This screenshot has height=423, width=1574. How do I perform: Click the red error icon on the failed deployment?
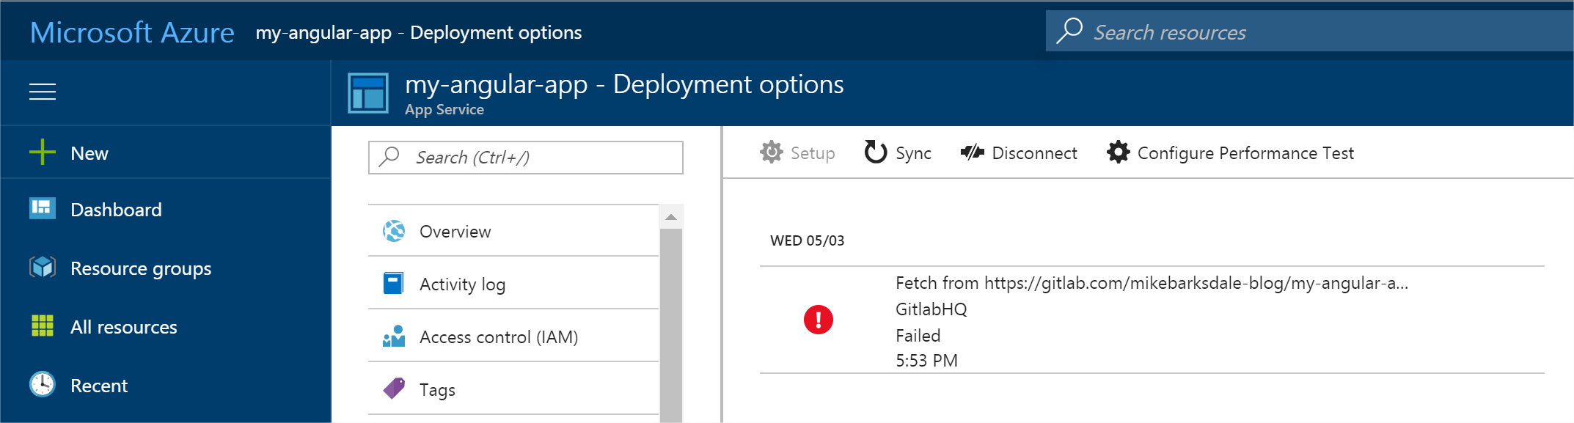pyautogui.click(x=819, y=320)
